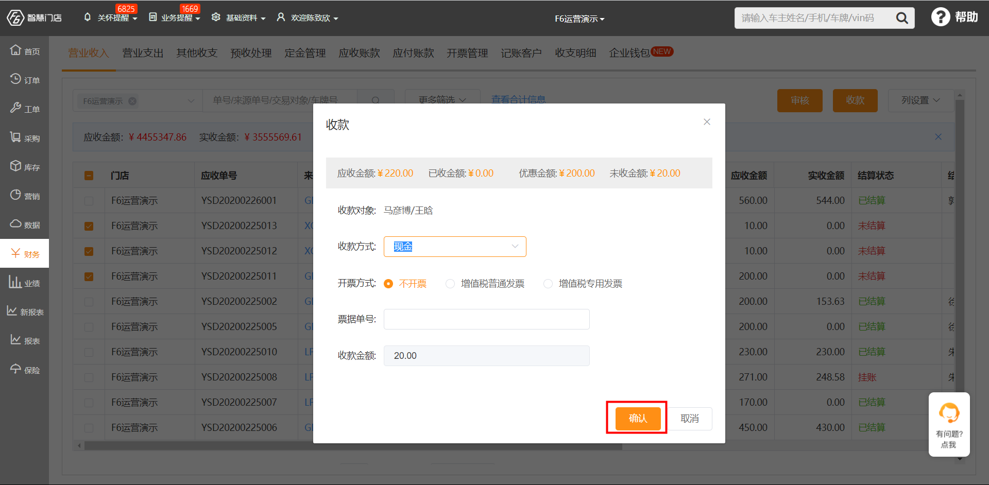989x485 pixels.
Task: Open the 订单 orders sidebar icon
Action: [15, 79]
